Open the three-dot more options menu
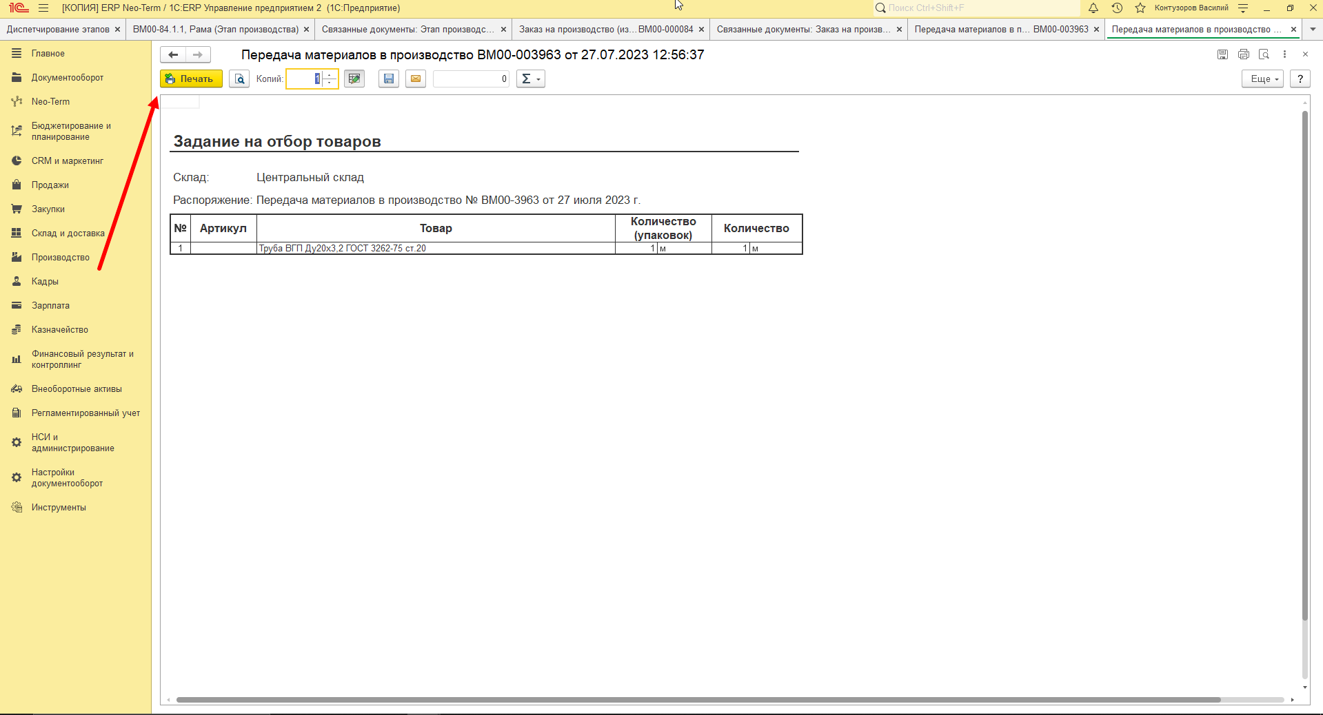Screen dimensions: 1323x715 [x=1284, y=54]
